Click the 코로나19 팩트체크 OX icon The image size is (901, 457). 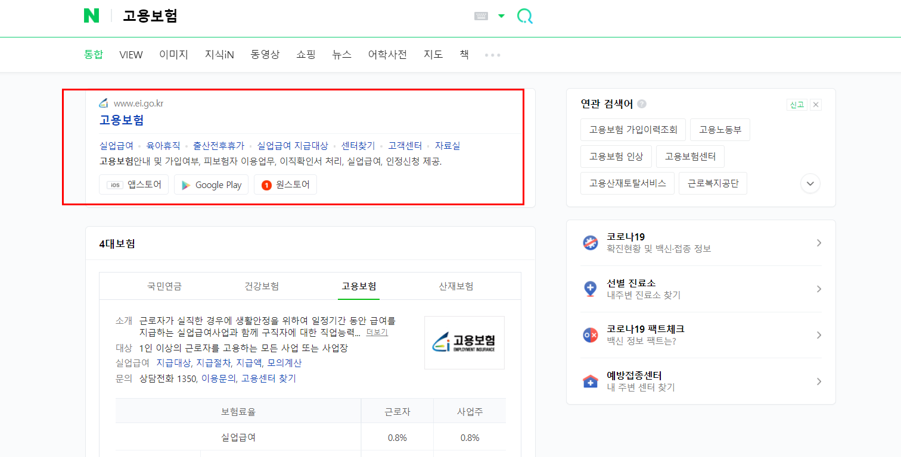point(590,335)
